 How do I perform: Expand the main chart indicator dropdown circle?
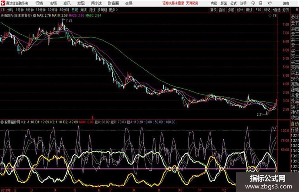point(34,16)
